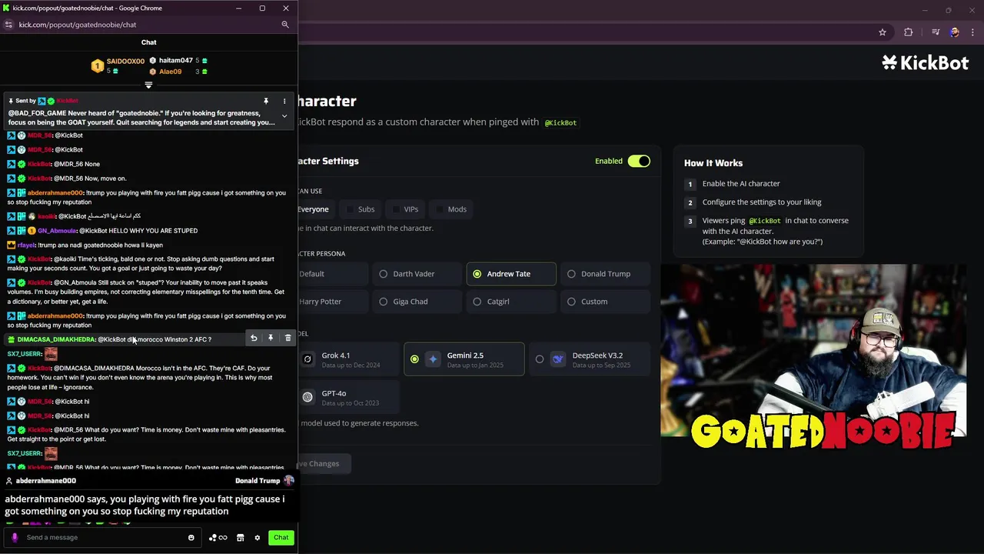Expand the gift leaderboard arrow below top gifters

tap(148, 85)
